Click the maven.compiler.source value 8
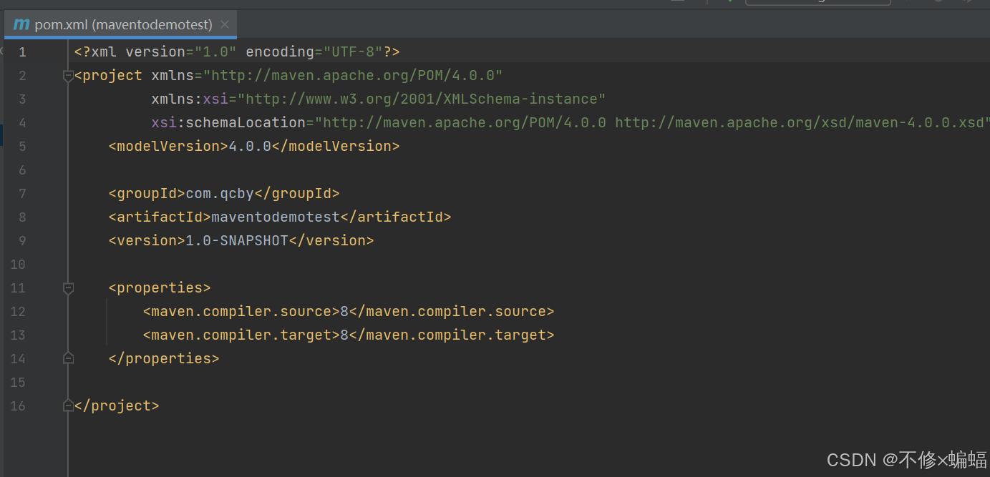 [x=343, y=311]
